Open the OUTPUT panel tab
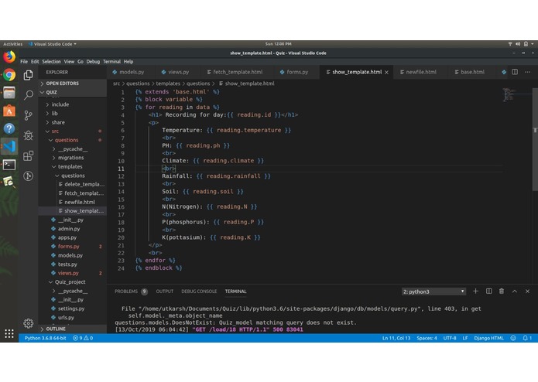This screenshot has height=382, width=538. [165, 292]
